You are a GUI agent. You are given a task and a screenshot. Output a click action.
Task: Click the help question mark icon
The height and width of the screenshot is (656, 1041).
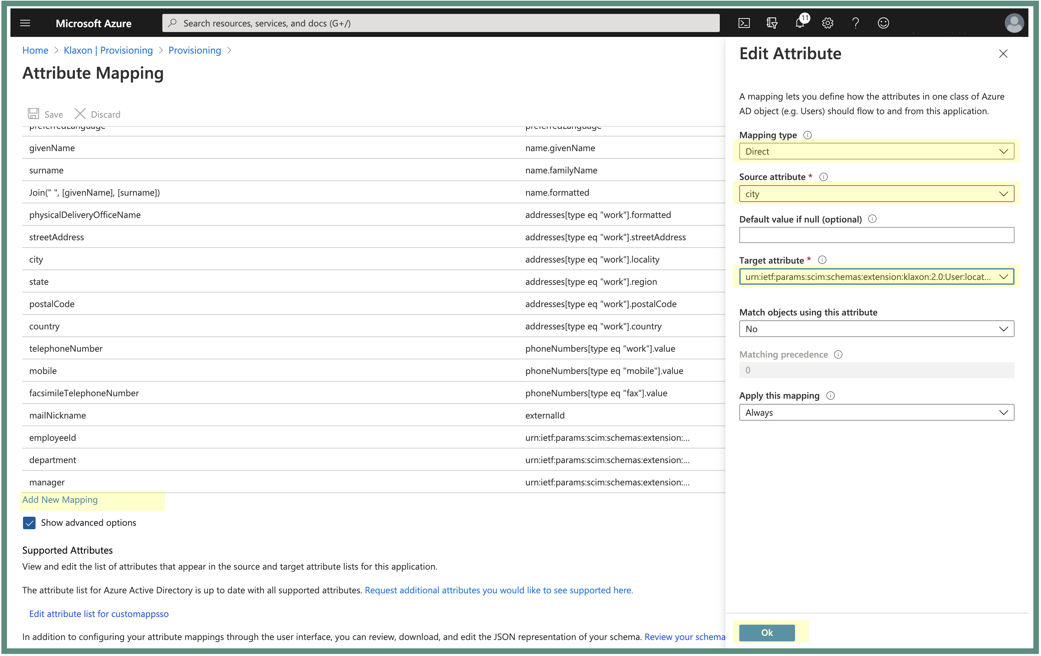[x=855, y=23]
